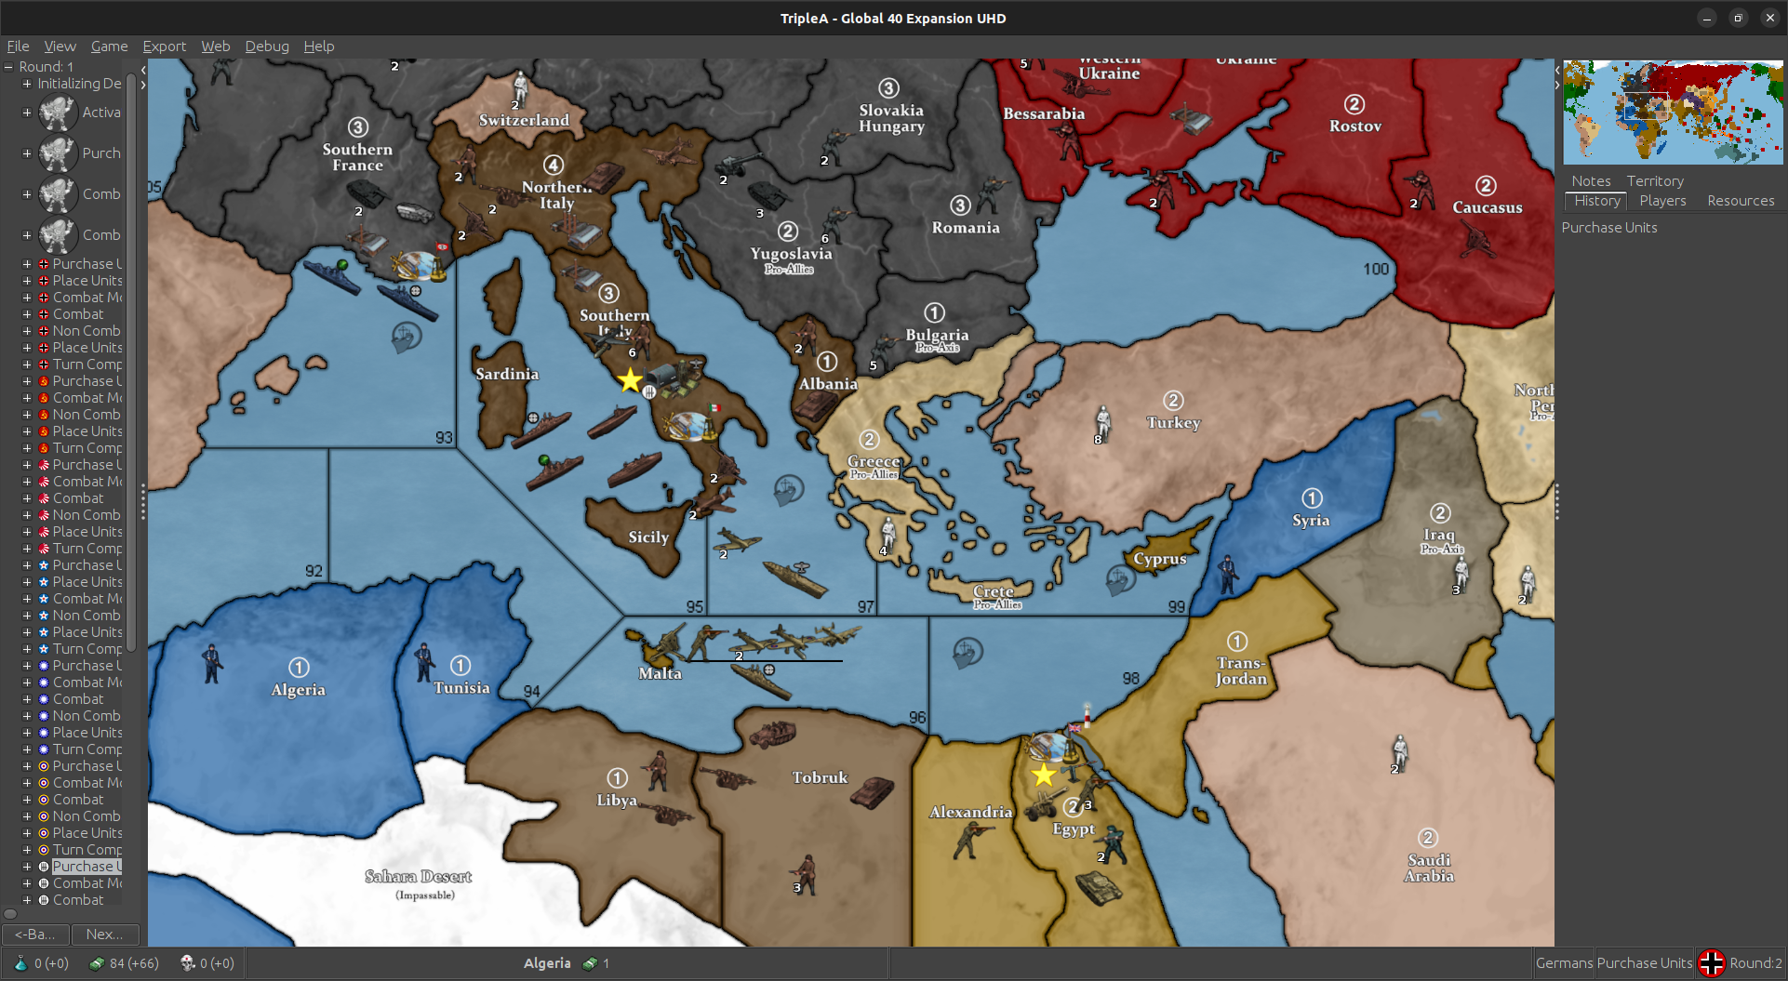Click the '<-Ba...' back button
The height and width of the screenshot is (981, 1788).
[35, 934]
